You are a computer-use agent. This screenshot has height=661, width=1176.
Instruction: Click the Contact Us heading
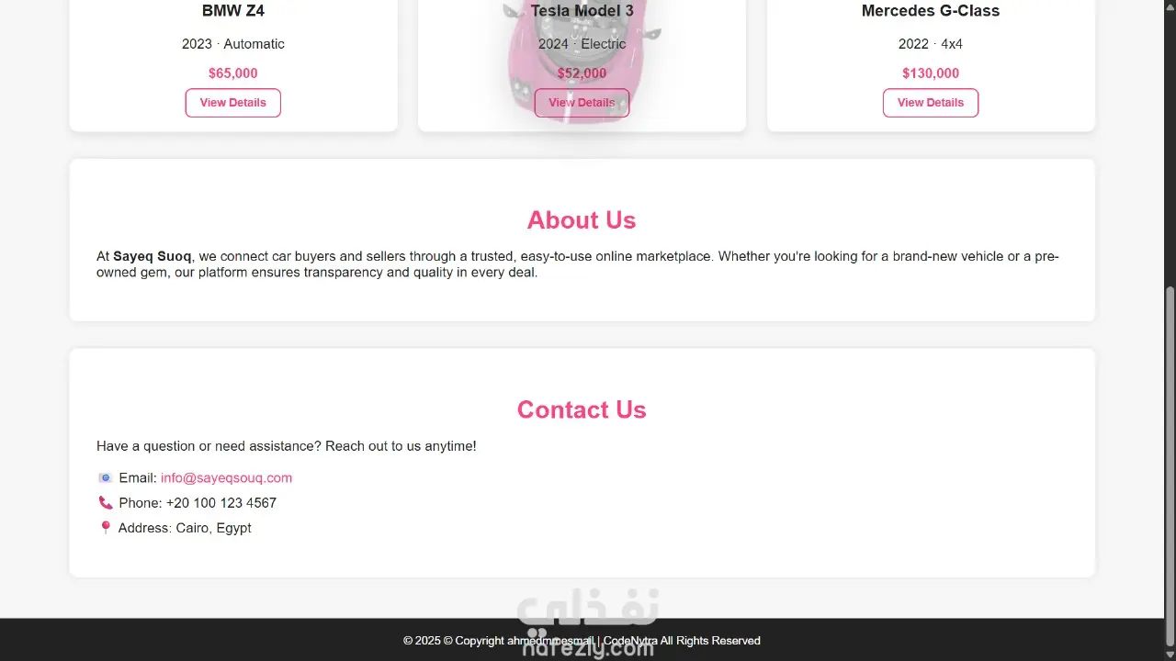(582, 409)
